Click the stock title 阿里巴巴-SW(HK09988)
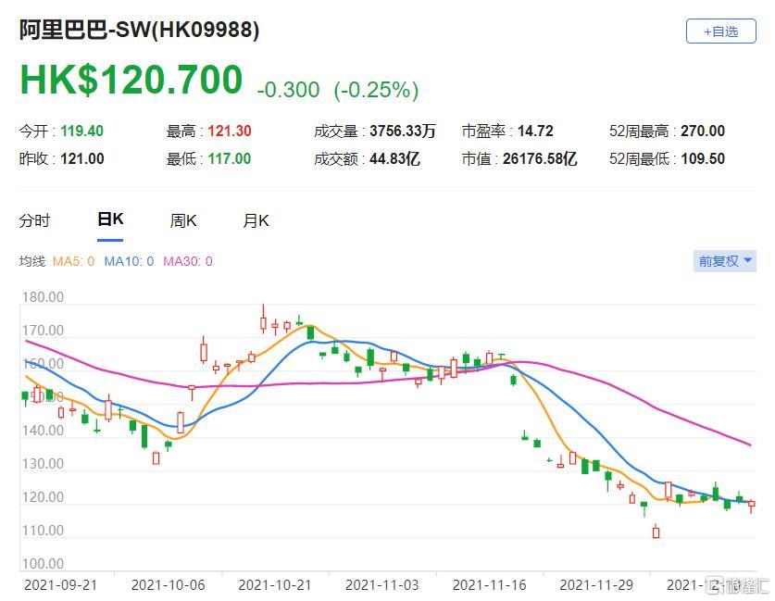 pos(140,31)
